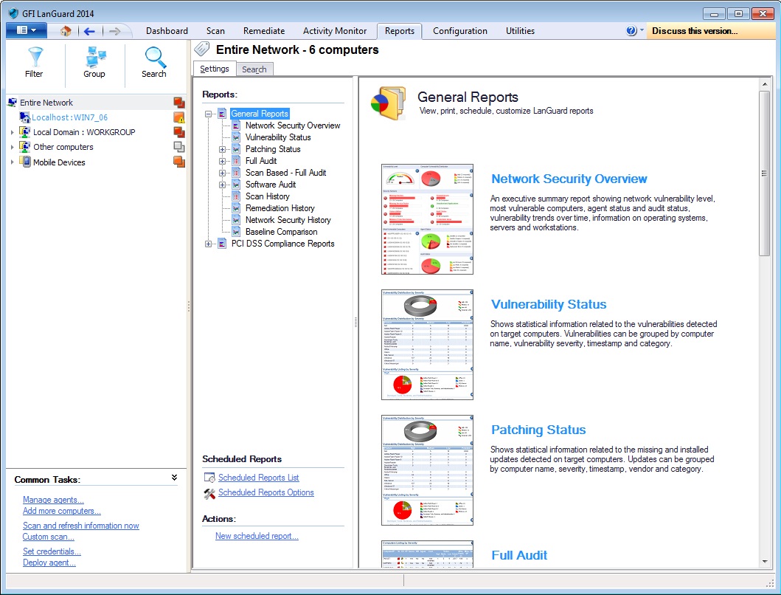The height and width of the screenshot is (595, 781).
Task: Click the Set credentials link
Action: 52,551
